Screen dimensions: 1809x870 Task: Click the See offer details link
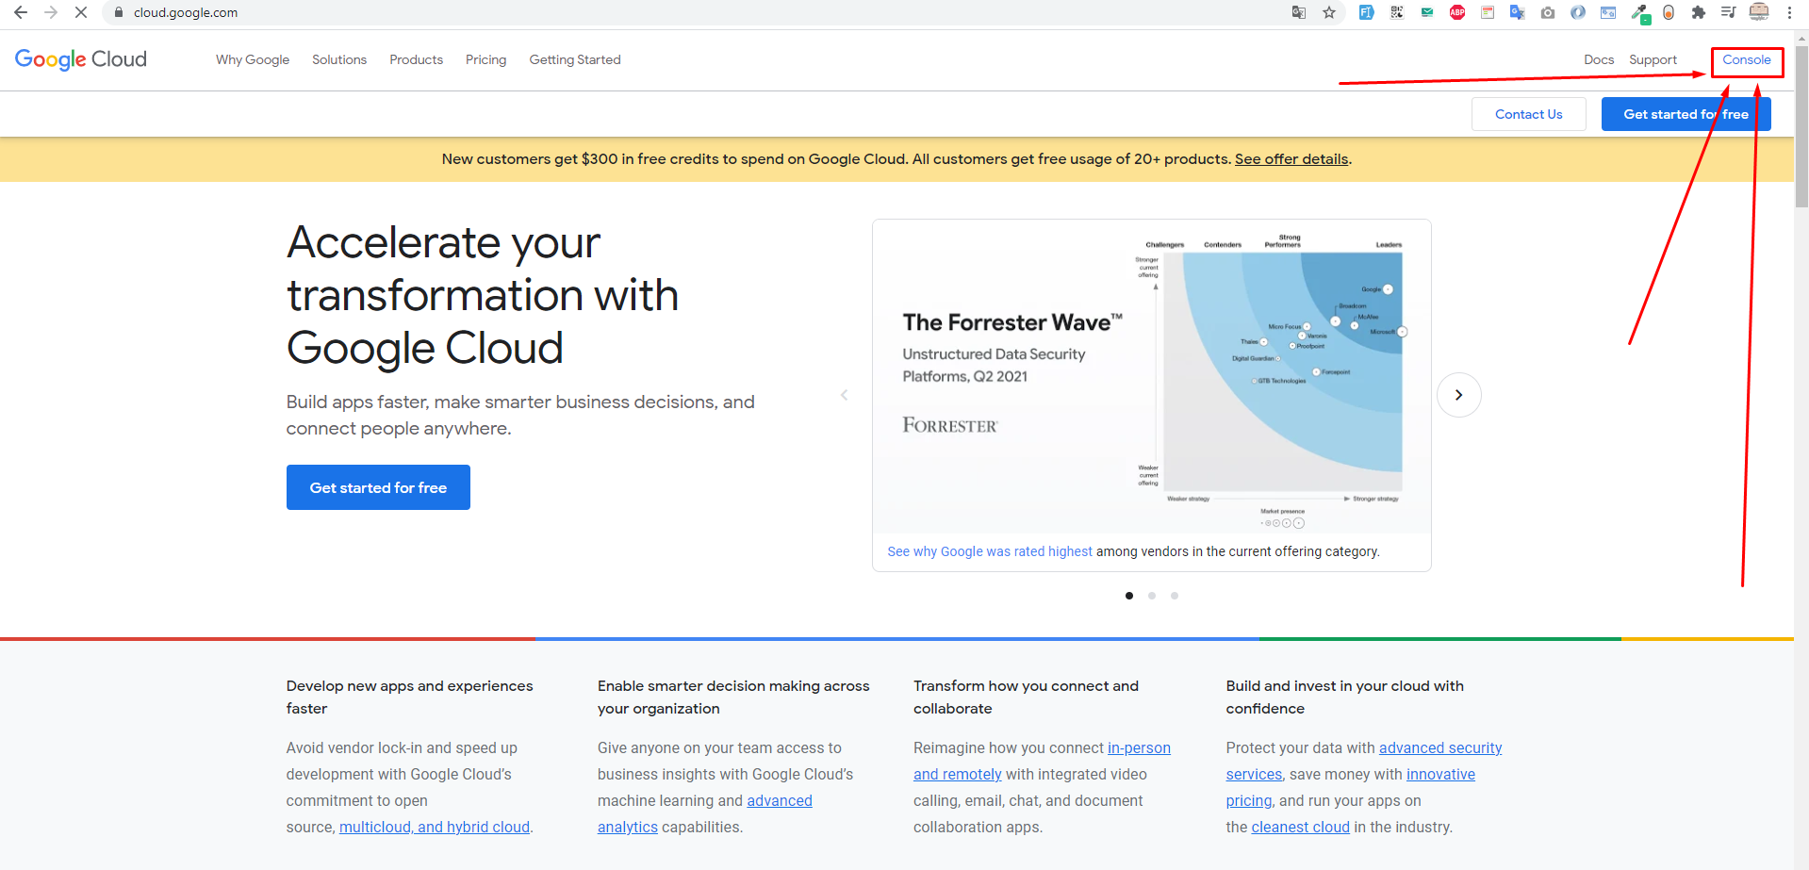point(1291,159)
